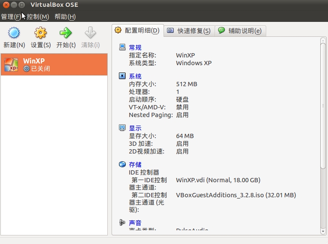This screenshot has width=328, height=244.
Task: Click the VT-x/AMD-V: label
Action: click(x=147, y=107)
